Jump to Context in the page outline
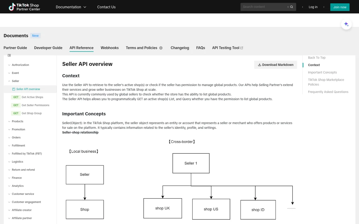The width and height of the screenshot is (359, 224). 314,65
